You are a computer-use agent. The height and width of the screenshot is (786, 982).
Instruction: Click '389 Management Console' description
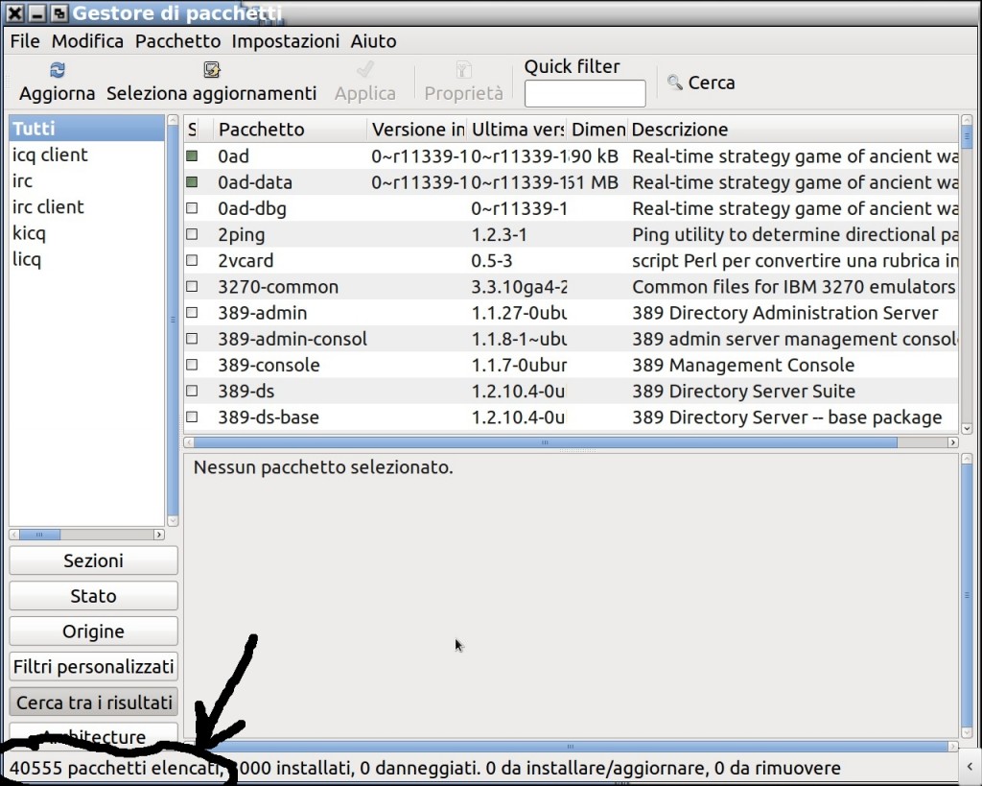[x=743, y=365]
